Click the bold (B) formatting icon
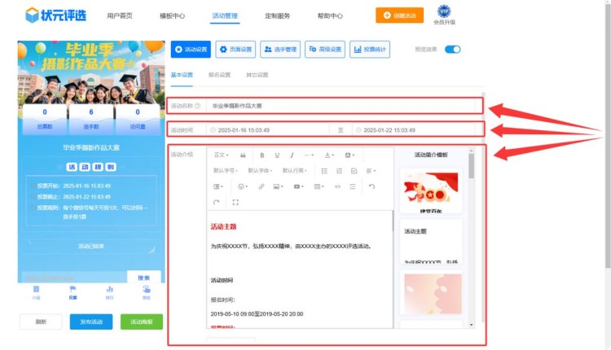Viewport: 611px width, 350px height. pos(262,155)
